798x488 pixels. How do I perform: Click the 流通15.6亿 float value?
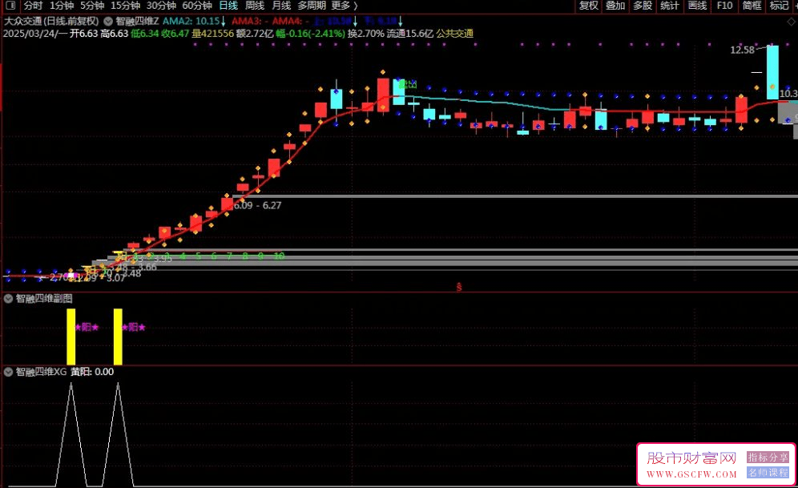coord(410,34)
